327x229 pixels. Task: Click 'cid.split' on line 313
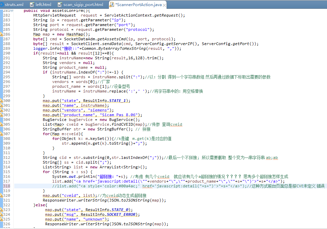(86, 162)
